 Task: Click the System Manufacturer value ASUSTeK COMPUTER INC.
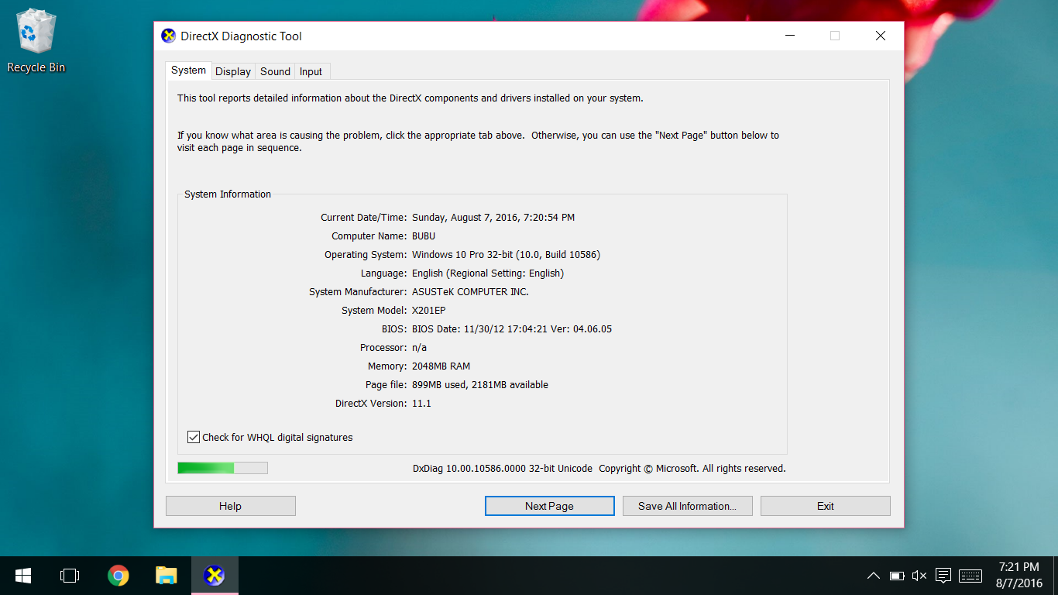pyautogui.click(x=470, y=292)
